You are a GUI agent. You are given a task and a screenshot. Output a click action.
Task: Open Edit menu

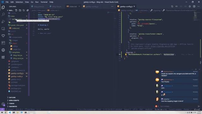(12, 2)
